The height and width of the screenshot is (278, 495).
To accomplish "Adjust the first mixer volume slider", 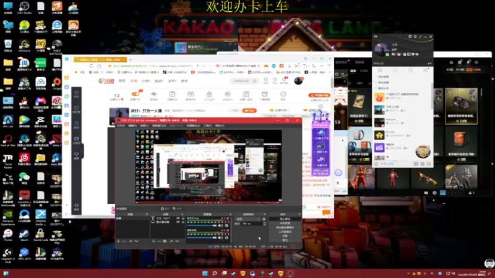I will (x=202, y=225).
